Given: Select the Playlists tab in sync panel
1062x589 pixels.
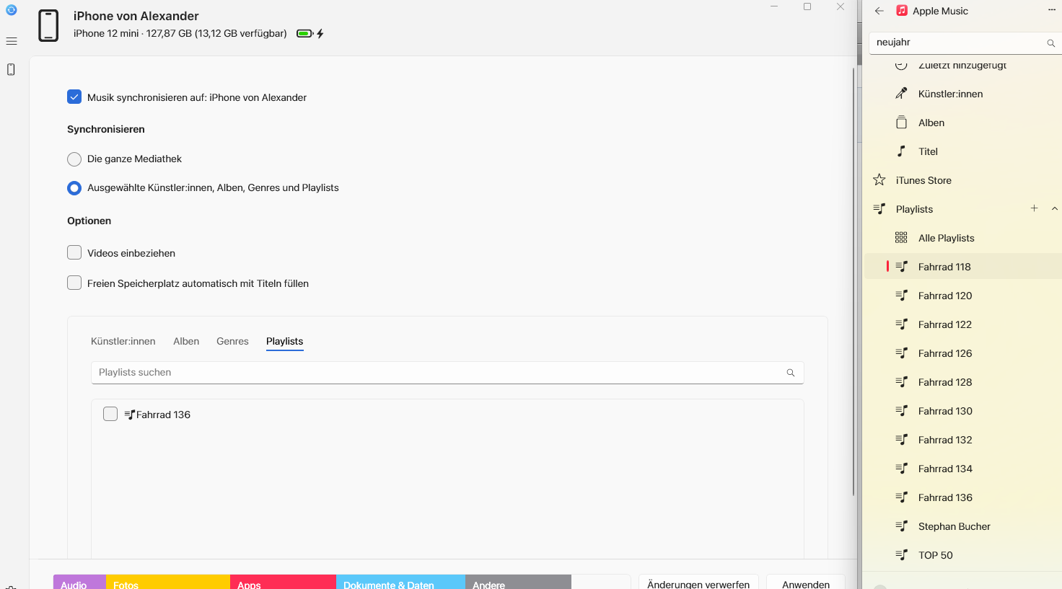Looking at the screenshot, I should click(285, 341).
